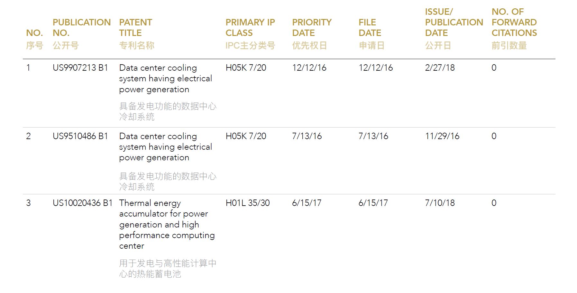Click the PATENT TITLE column header
This screenshot has width=577, height=293.
(x=137, y=34)
